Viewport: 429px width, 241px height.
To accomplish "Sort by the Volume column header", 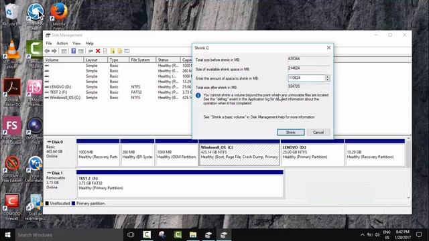I will pyautogui.click(x=64, y=60).
